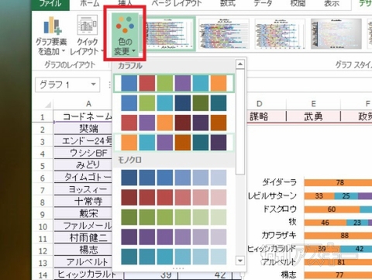The height and width of the screenshot is (280, 372).
Task: Select column E header
Action: coord(313,104)
